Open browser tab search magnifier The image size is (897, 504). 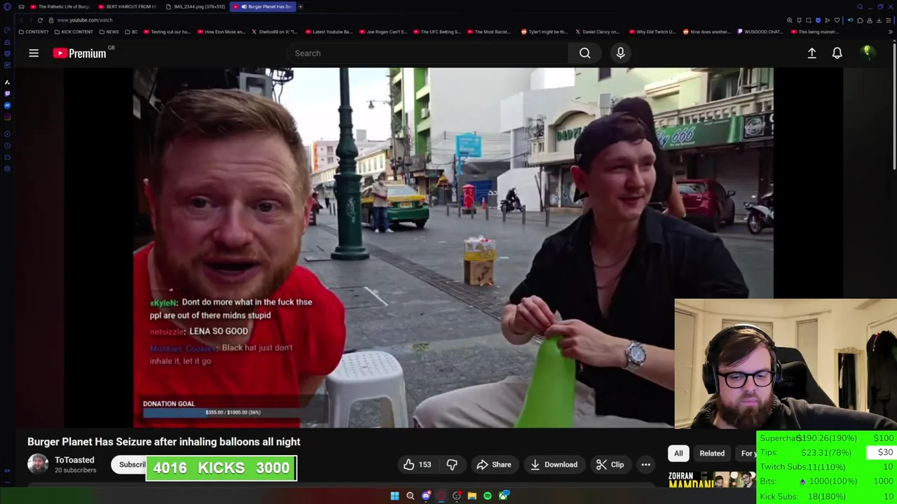tap(860, 6)
